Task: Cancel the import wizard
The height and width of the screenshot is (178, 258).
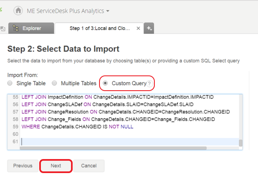Action: [89, 166]
